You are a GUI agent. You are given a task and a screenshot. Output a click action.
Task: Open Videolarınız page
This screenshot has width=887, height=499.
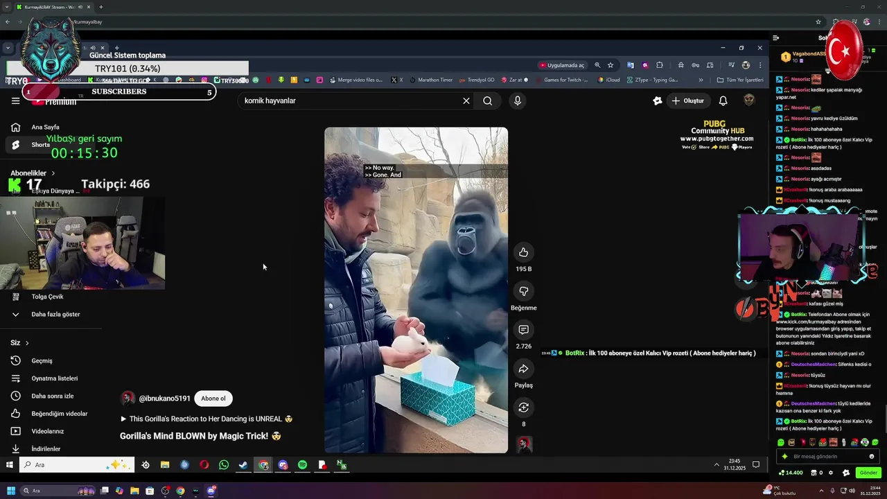tap(47, 432)
